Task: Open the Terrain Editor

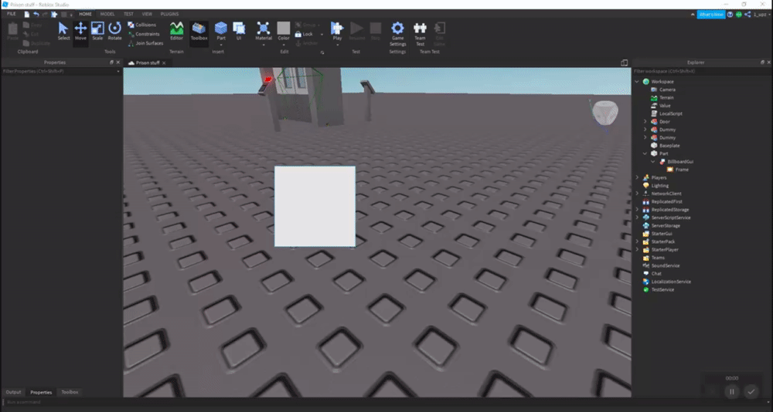Action: [x=176, y=32]
